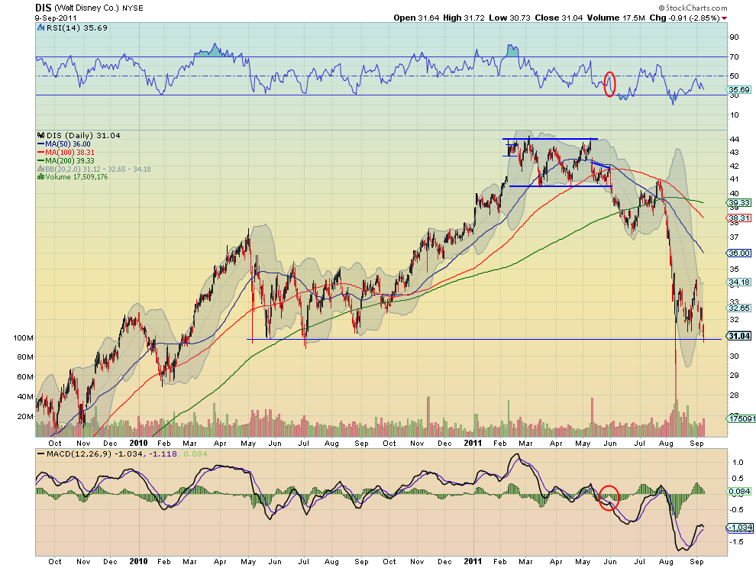
Task: Click the bold 31.04 last price tag
Action: pos(738,336)
